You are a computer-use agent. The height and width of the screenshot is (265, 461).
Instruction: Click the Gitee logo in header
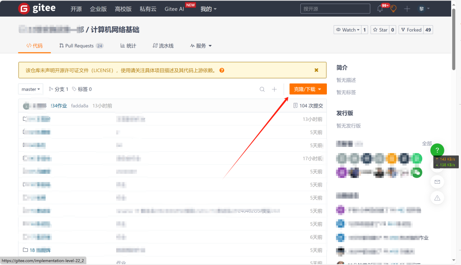(x=37, y=9)
